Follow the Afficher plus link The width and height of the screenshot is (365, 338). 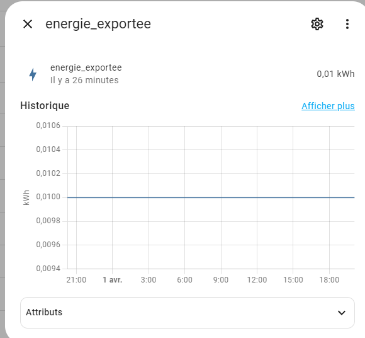pos(328,106)
